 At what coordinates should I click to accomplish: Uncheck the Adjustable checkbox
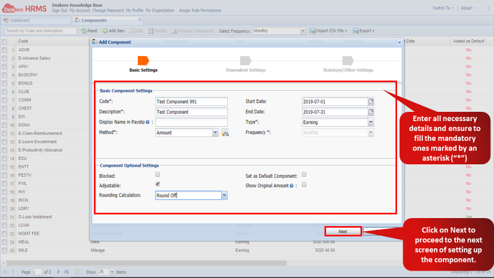(x=157, y=183)
